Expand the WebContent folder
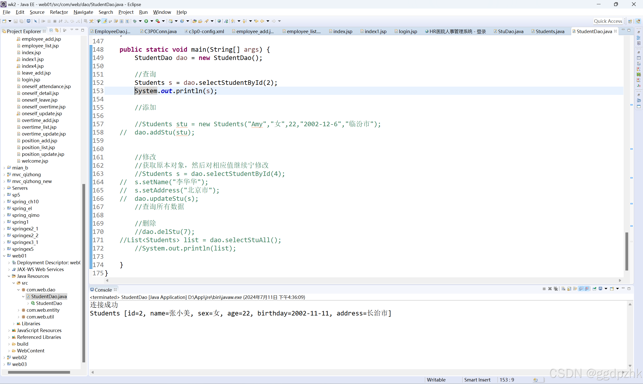Viewport: 643px width, 384px height. pyautogui.click(x=9, y=351)
